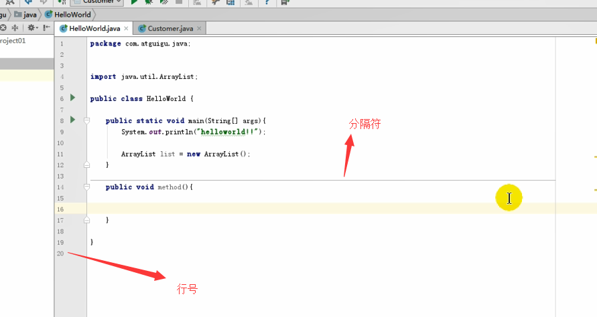The width and height of the screenshot is (597, 317).
Task: Click 'String[] args' on line 8
Action: pyautogui.click(x=234, y=121)
